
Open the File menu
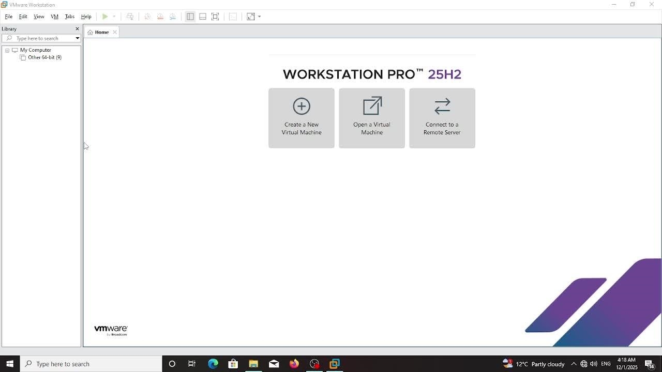9,17
